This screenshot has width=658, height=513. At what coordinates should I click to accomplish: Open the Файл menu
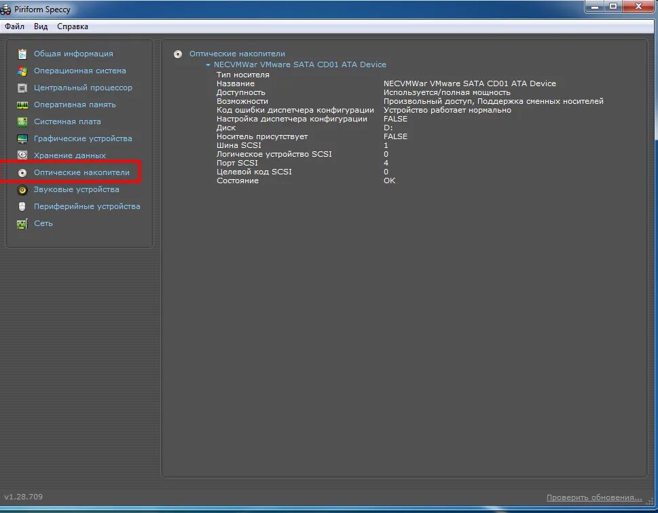click(15, 26)
